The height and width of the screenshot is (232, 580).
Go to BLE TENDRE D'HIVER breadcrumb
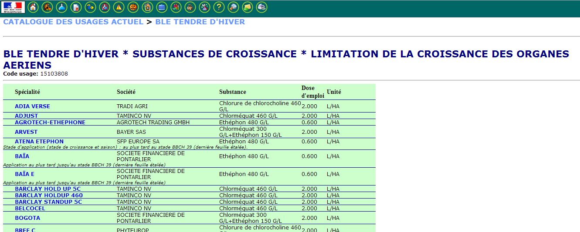pos(200,22)
